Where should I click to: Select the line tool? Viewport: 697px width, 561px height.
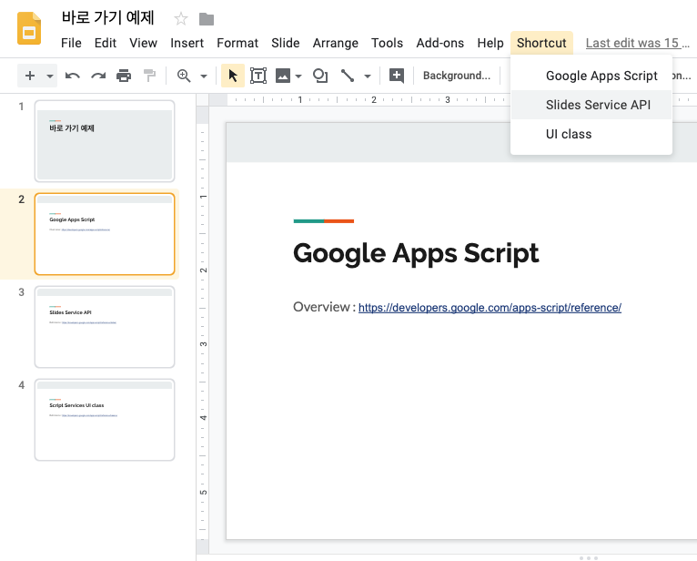coord(348,76)
